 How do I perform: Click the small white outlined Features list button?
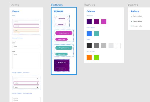[x=61, y=24]
